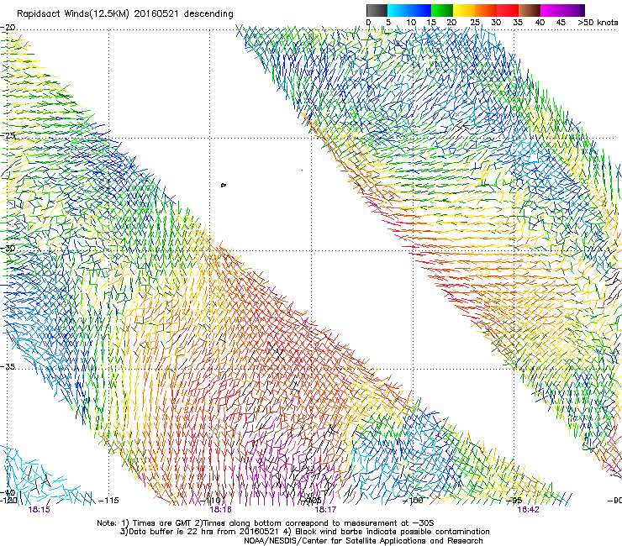Select the green 15-20 knots legend swatch

(x=442, y=10)
